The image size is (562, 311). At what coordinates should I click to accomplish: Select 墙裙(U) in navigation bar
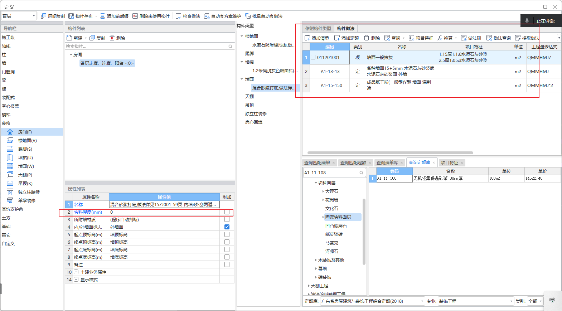[x=32, y=157]
